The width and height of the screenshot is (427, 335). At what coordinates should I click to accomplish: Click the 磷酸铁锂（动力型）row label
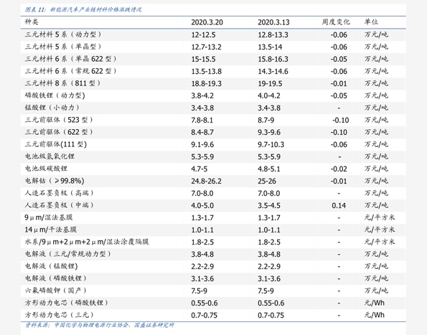55,95
